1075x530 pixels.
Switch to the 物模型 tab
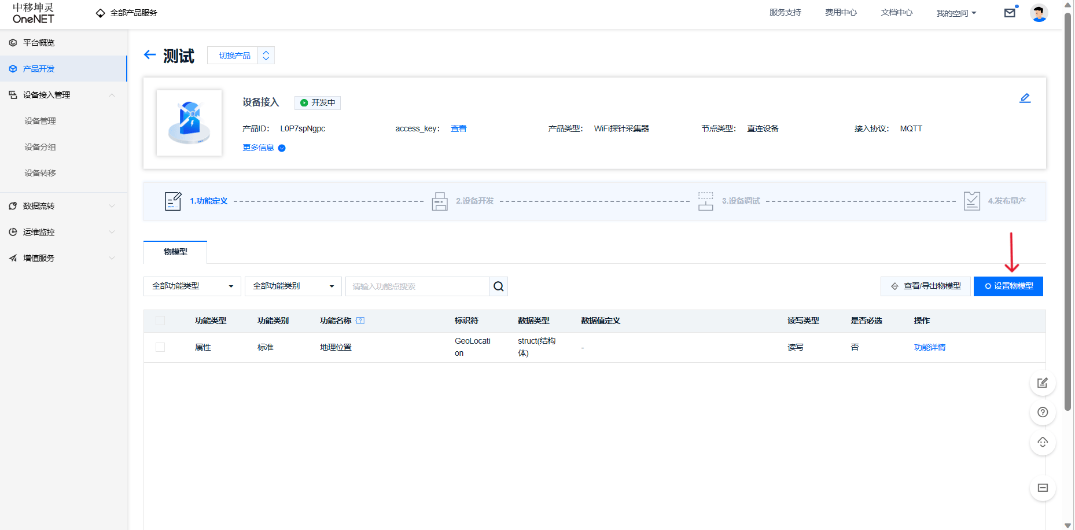tap(175, 252)
